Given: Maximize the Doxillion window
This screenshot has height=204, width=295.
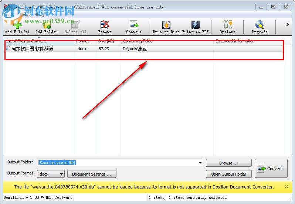Looking at the screenshot, I should pyautogui.click(x=273, y=7).
